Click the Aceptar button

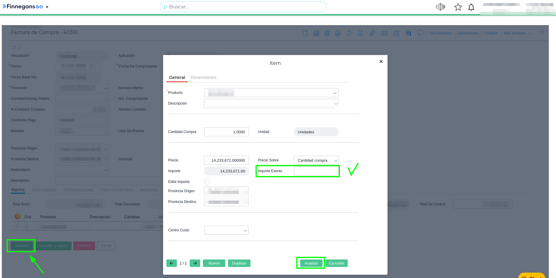[311, 263]
